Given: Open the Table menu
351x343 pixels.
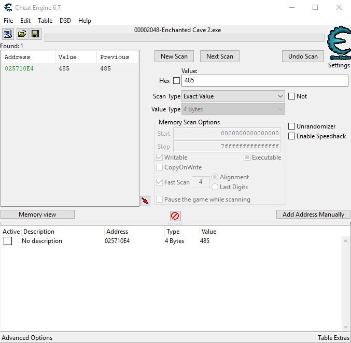Looking at the screenshot, I should tap(45, 21).
